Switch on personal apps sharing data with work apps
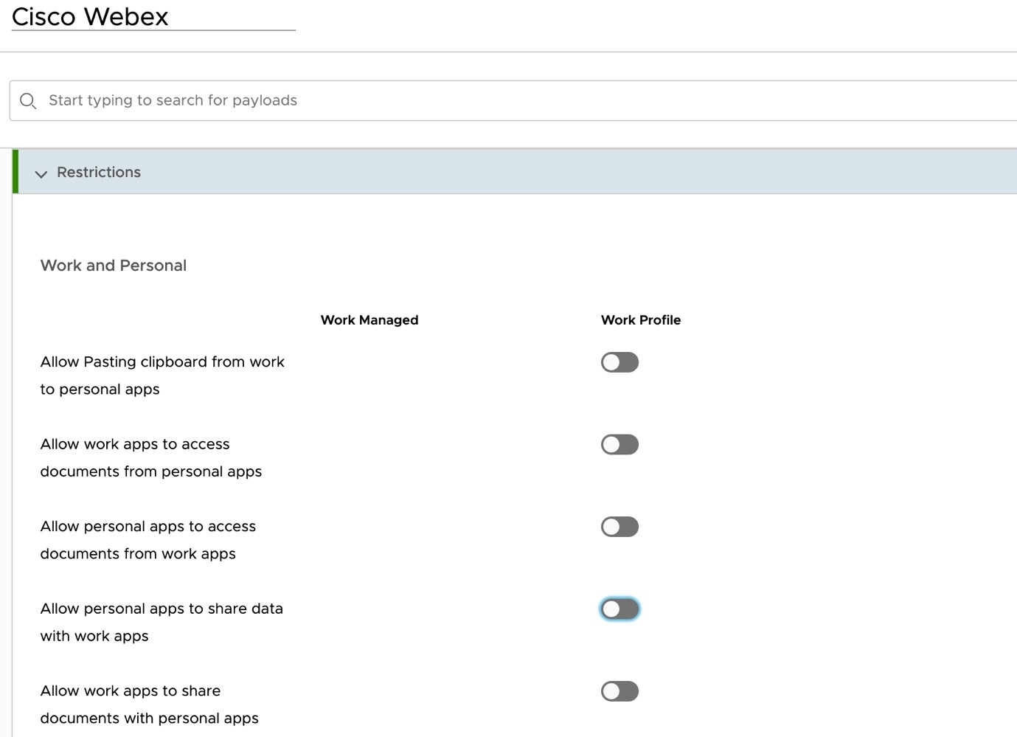Screen dimensions: 1017x737 pos(619,609)
